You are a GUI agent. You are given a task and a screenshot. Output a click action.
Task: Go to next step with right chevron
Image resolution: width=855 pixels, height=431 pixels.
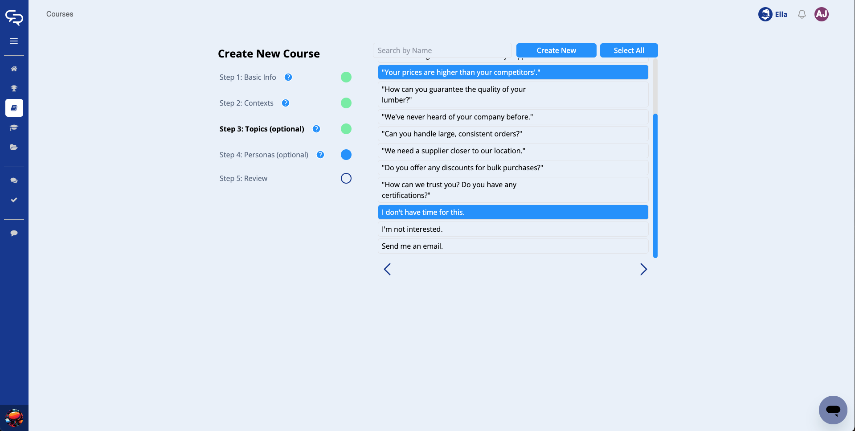pyautogui.click(x=643, y=269)
